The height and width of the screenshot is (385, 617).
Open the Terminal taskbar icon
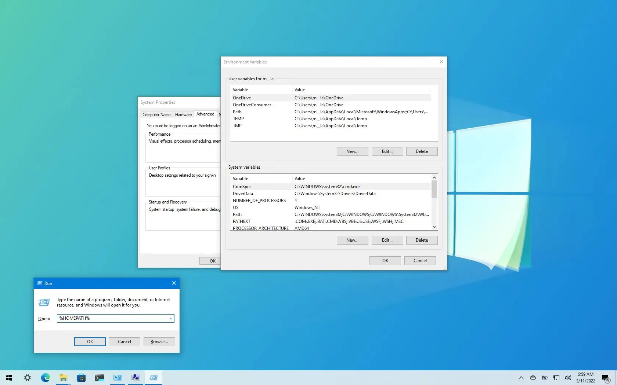[99, 378]
